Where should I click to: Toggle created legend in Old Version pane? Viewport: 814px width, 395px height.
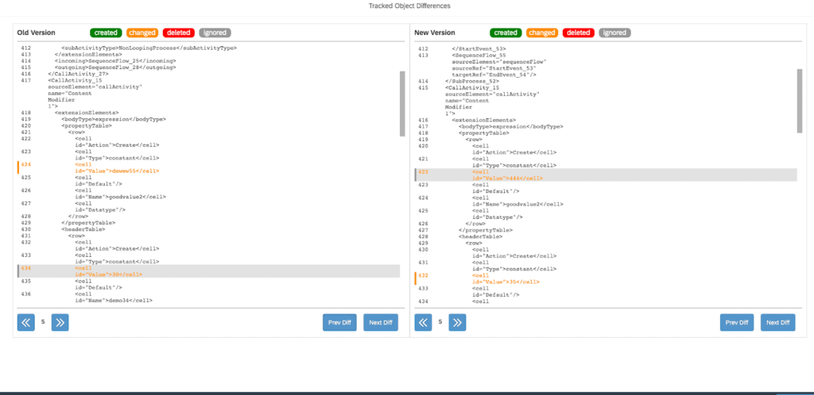coord(106,33)
